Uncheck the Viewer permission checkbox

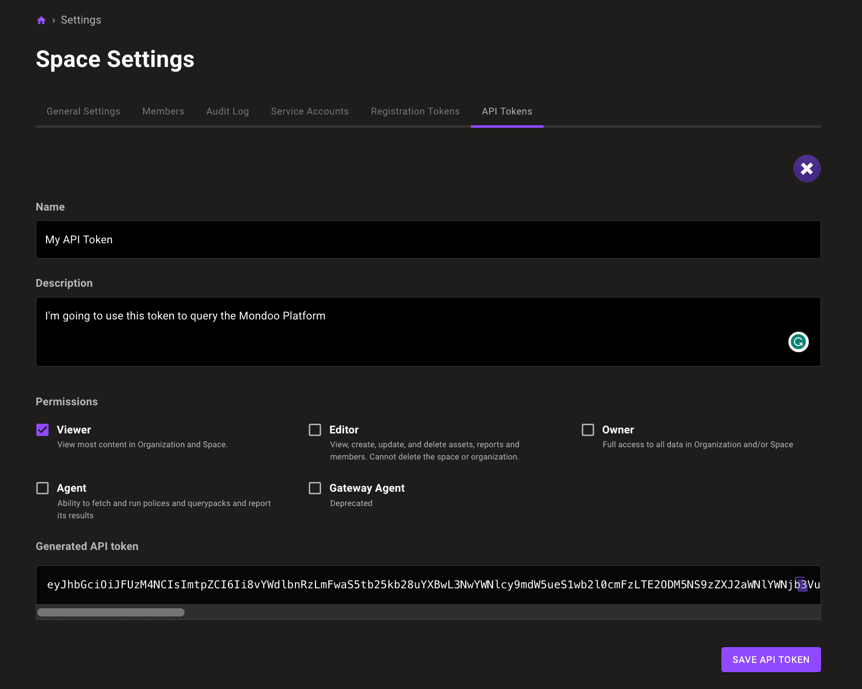click(42, 430)
